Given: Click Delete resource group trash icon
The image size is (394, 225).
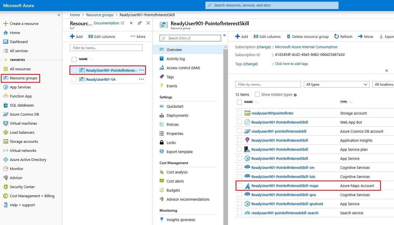Looking at the screenshot, I should pyautogui.click(x=288, y=37).
